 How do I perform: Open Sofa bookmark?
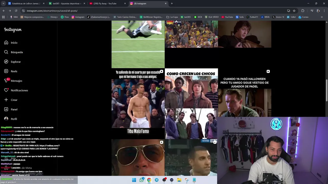pyautogui.click(x=240, y=17)
